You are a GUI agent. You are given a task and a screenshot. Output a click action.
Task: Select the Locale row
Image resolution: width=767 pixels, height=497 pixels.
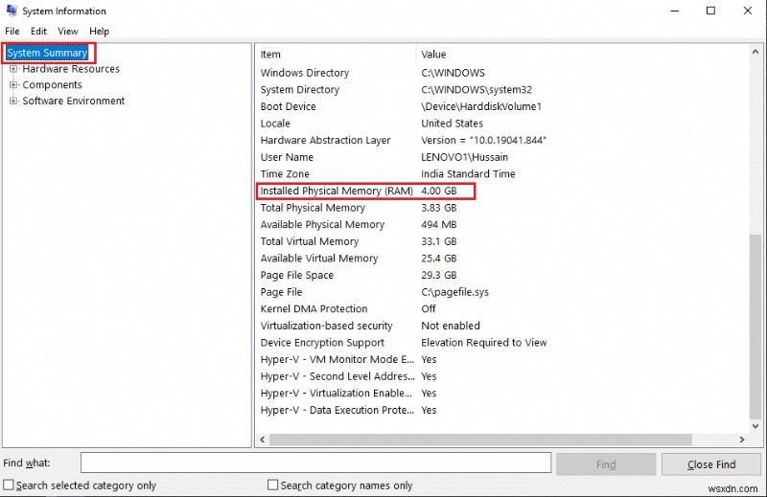point(502,124)
